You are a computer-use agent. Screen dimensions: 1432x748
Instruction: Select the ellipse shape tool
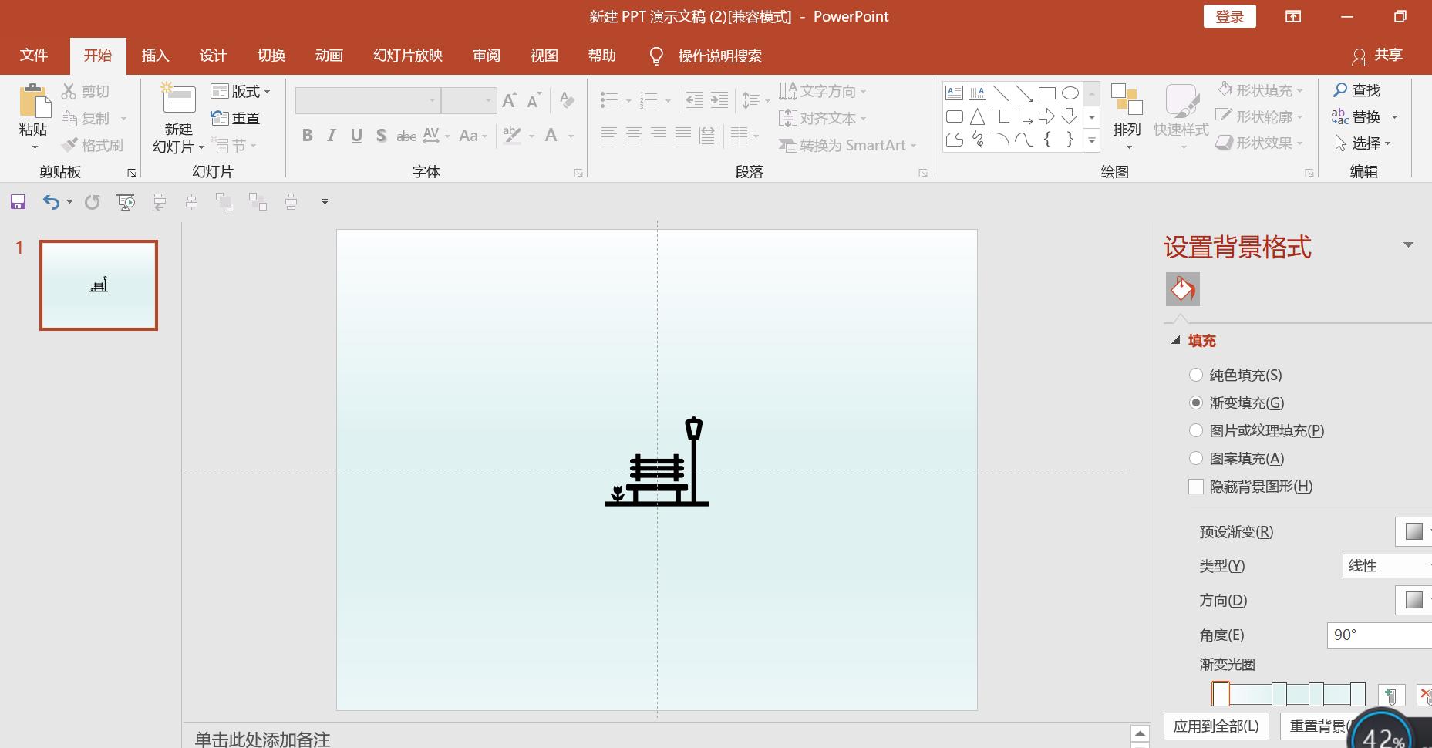[x=1070, y=93]
